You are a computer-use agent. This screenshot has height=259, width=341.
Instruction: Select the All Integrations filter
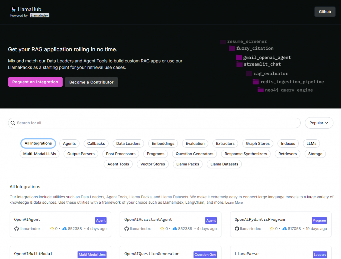(38, 143)
